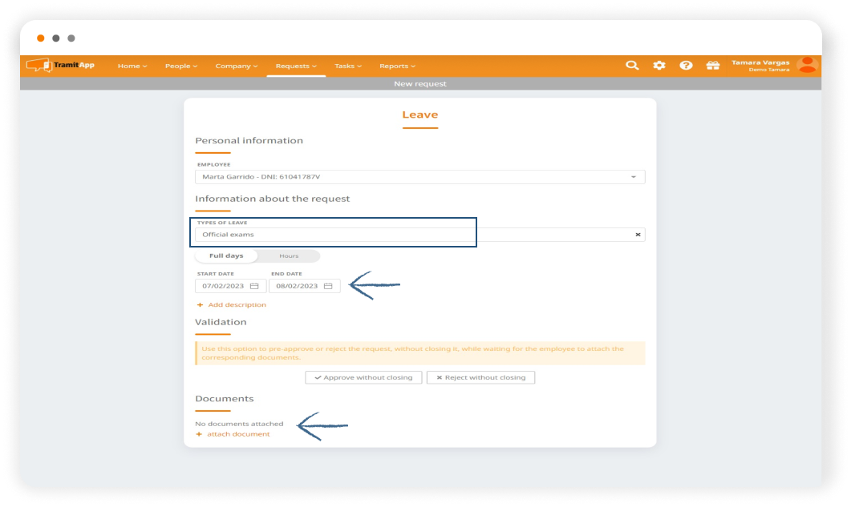This screenshot has height=507, width=851.
Task: Click Tamara Vargas profile avatar
Action: (x=807, y=65)
